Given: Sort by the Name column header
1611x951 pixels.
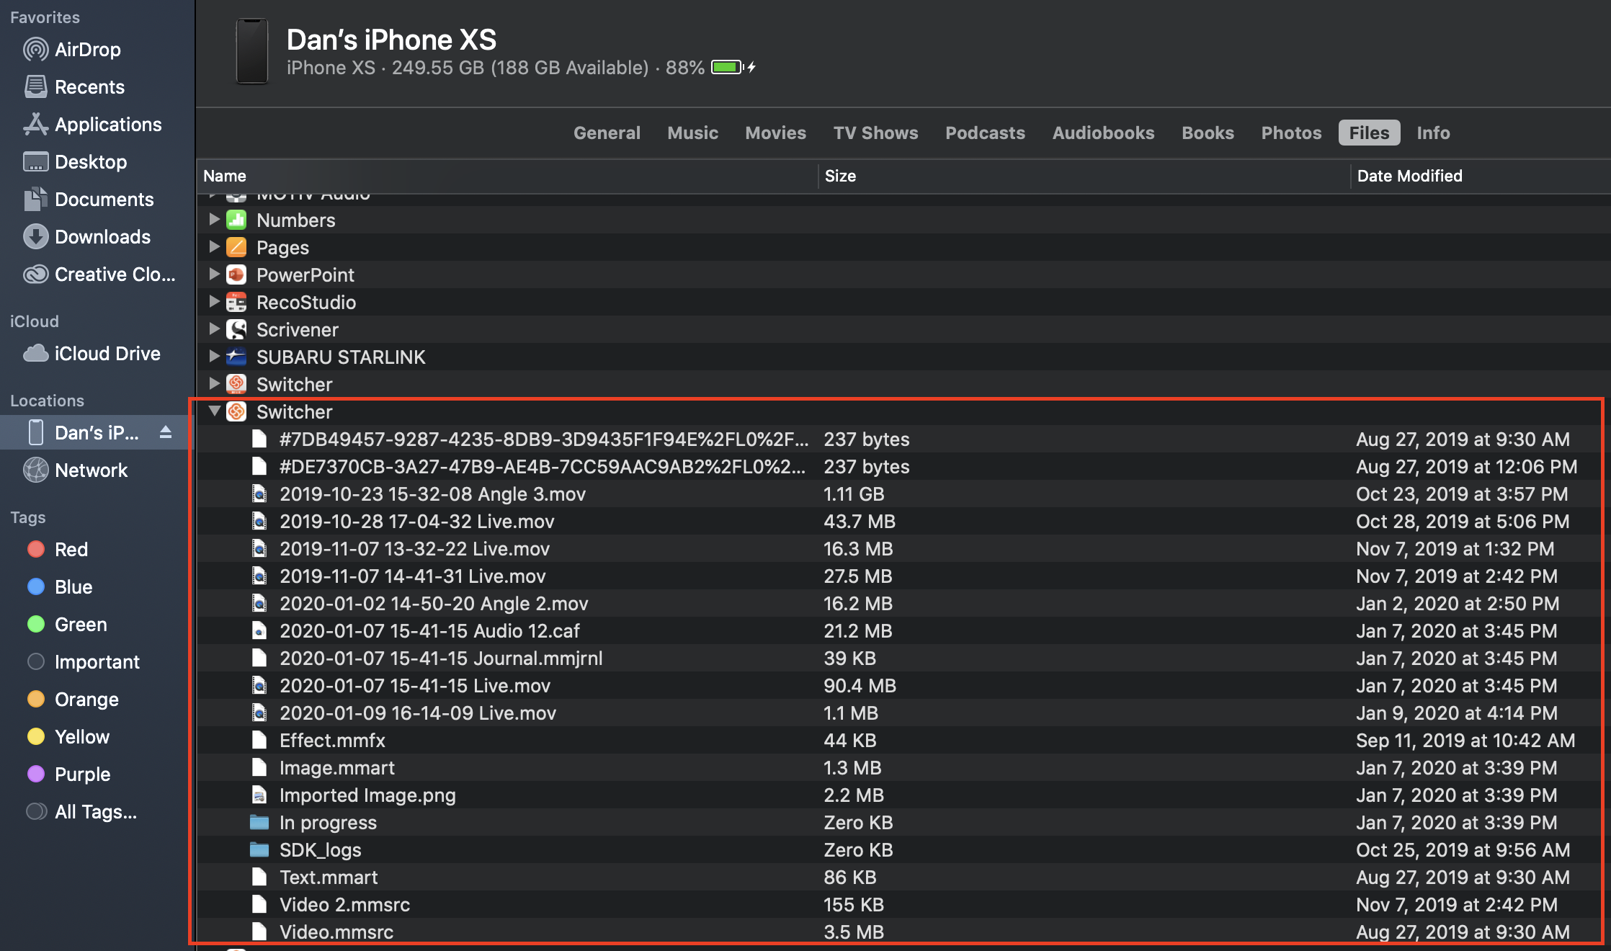Looking at the screenshot, I should click(x=507, y=176).
